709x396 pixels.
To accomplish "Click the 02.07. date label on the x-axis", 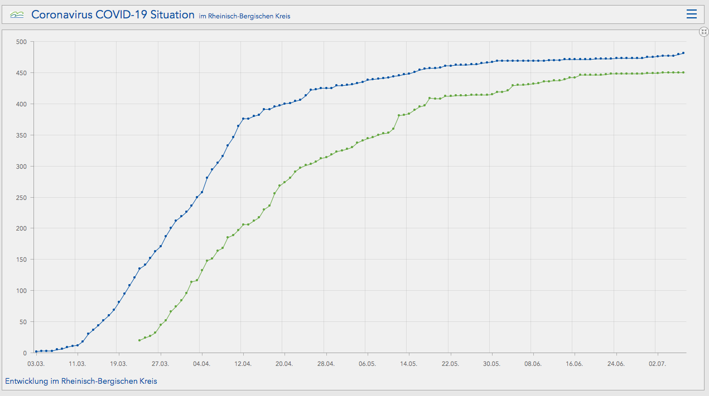I will pyautogui.click(x=657, y=363).
